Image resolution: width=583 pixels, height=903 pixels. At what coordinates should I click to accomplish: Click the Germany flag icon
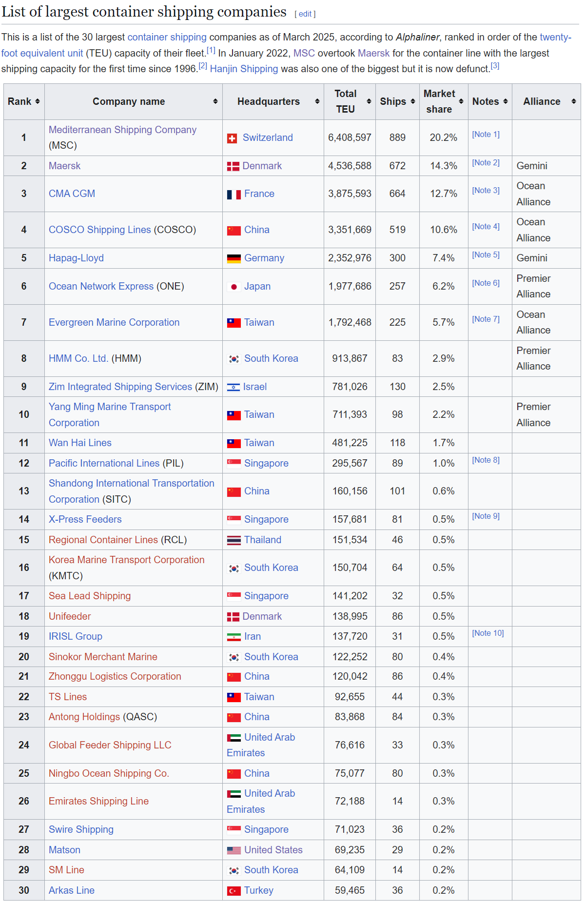pos(234,259)
